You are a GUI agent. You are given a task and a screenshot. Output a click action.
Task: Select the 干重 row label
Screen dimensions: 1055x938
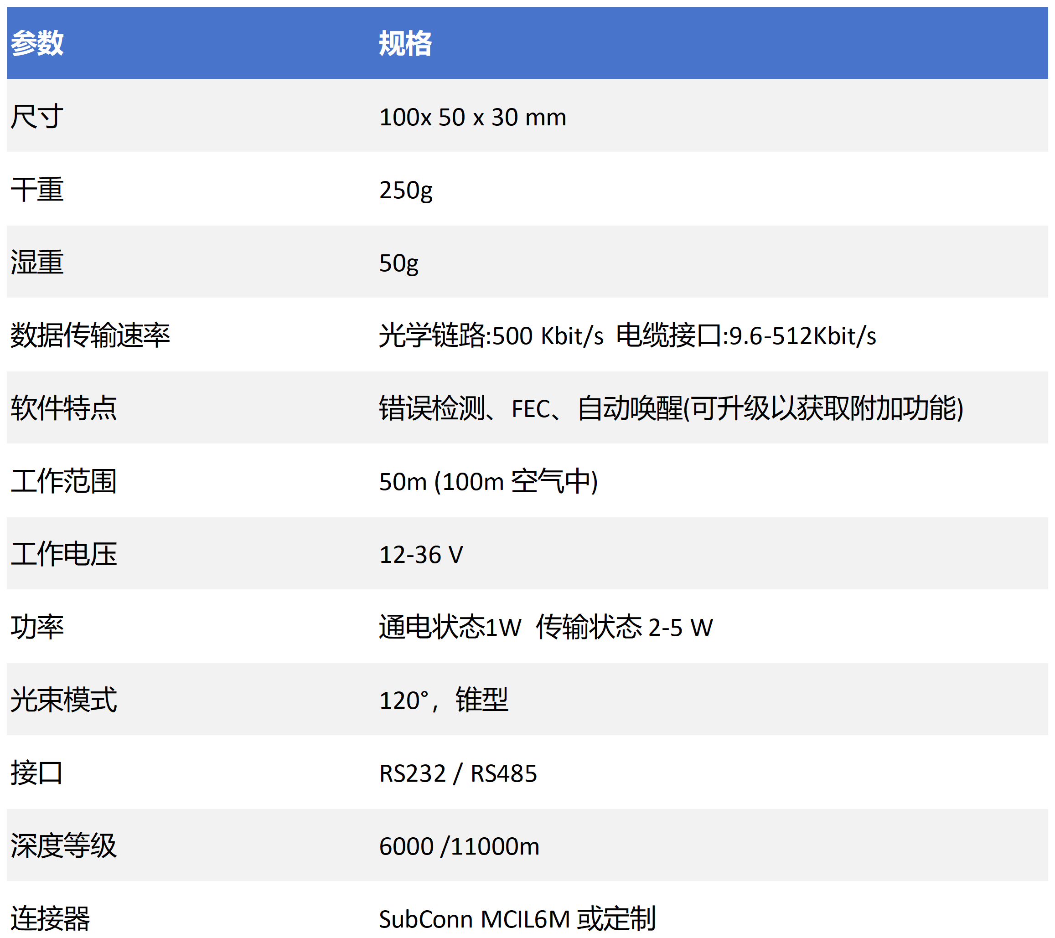37,190
